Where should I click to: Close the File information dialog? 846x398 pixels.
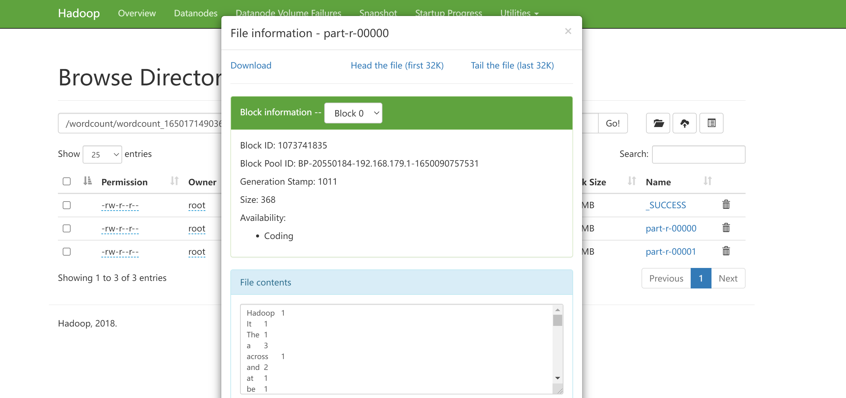568,31
